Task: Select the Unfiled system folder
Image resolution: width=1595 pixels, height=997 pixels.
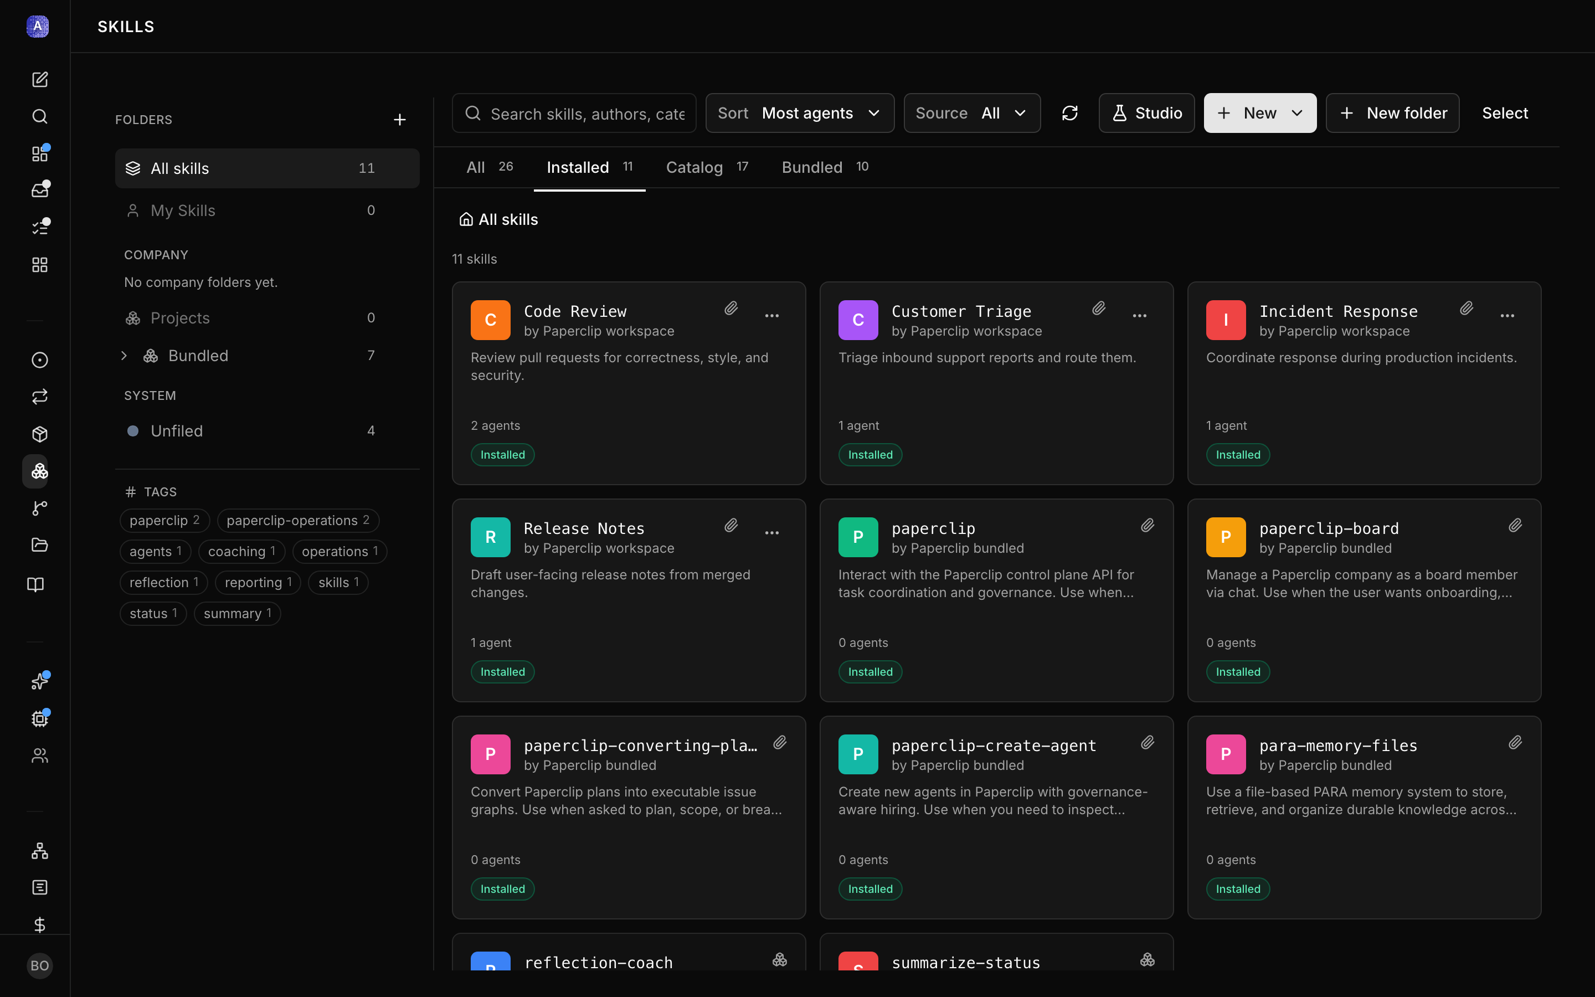Action: 267,430
